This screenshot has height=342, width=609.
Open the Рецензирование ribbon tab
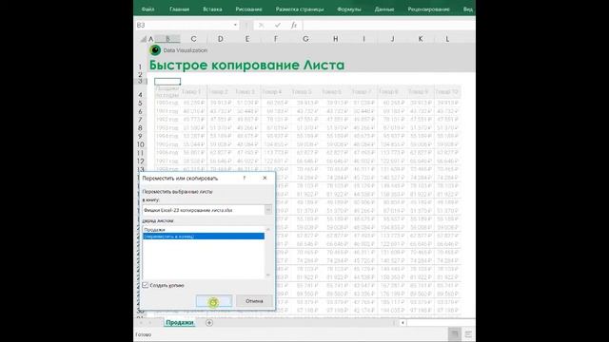pyautogui.click(x=428, y=9)
